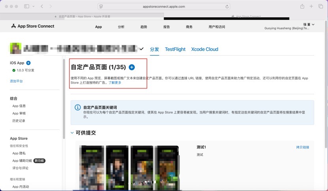The image size is (328, 191).
Task: Focus the appstoreconnect.apple.com address field
Action: pyautogui.click(x=164, y=6)
